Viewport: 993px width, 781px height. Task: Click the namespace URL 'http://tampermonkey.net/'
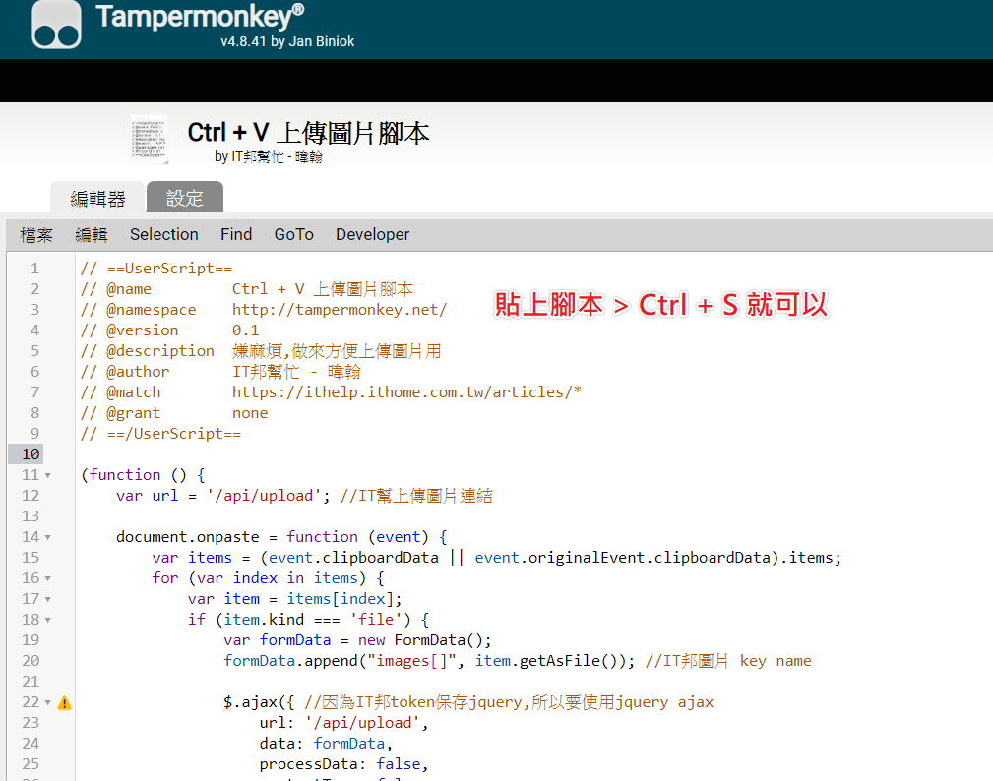point(340,310)
